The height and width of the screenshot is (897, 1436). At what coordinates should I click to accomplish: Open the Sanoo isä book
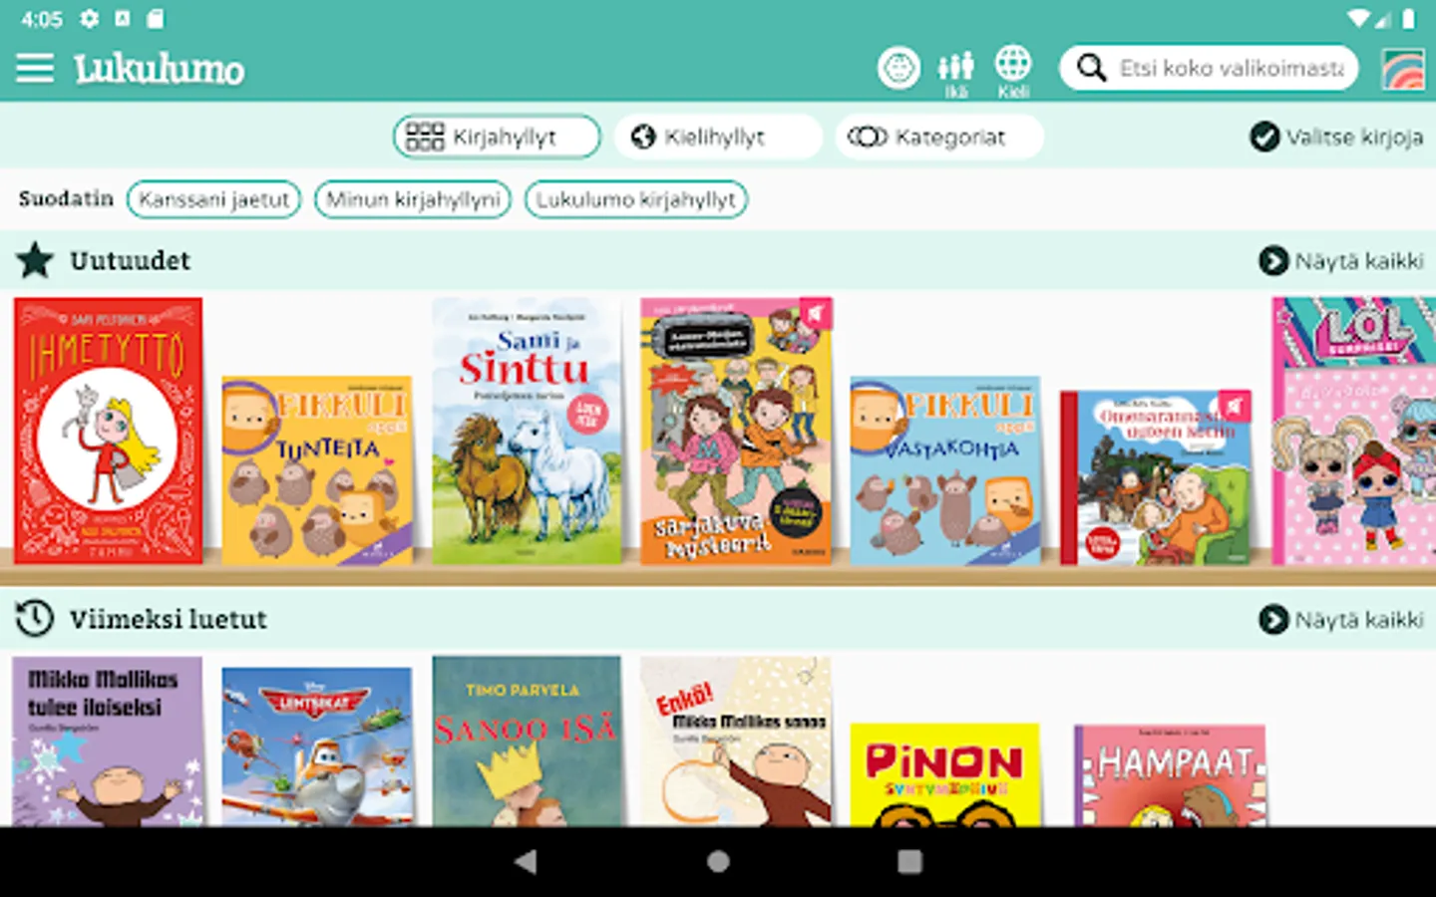click(x=527, y=741)
